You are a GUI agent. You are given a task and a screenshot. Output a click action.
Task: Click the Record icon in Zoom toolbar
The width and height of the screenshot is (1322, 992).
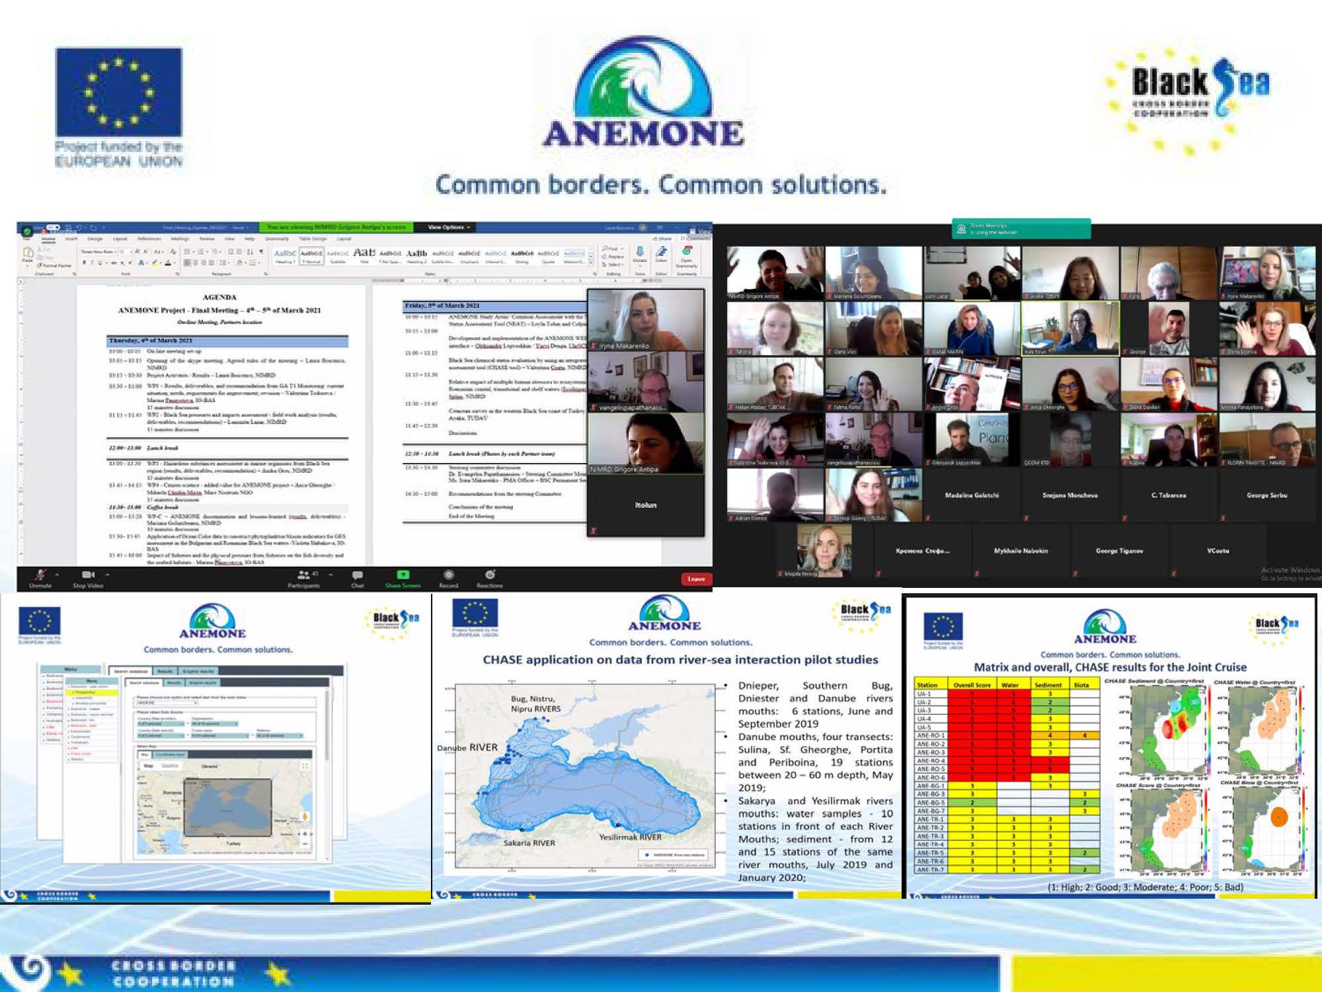pyautogui.click(x=448, y=575)
